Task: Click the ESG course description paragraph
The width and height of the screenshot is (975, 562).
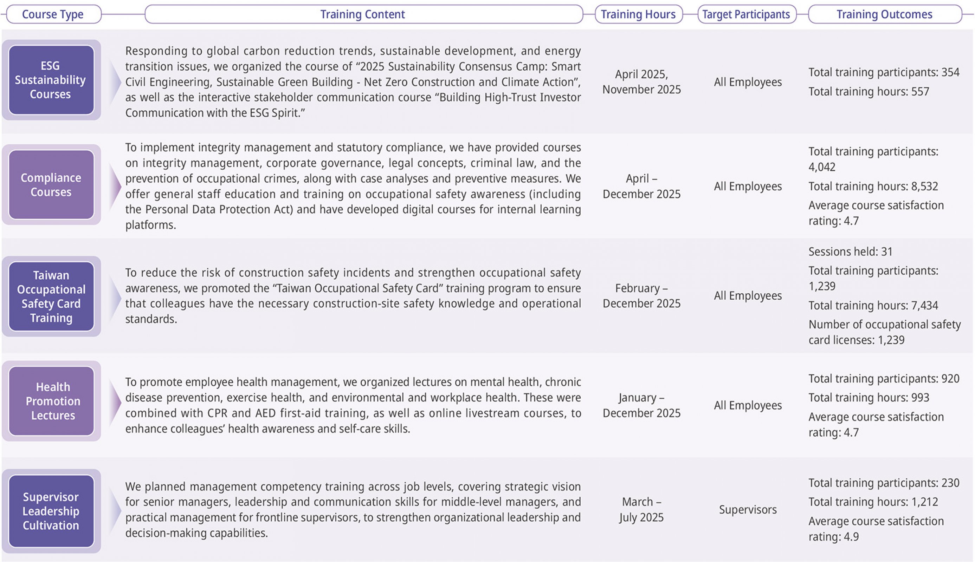Action: tap(353, 82)
